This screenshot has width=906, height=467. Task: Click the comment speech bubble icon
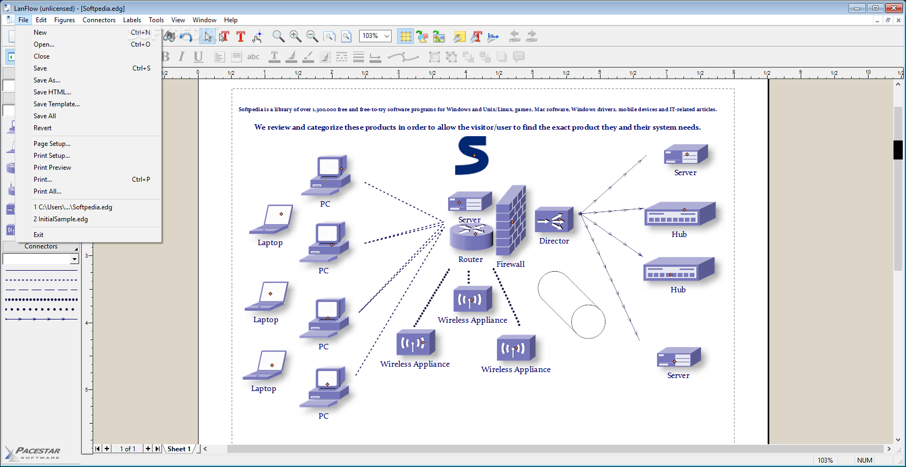519,56
